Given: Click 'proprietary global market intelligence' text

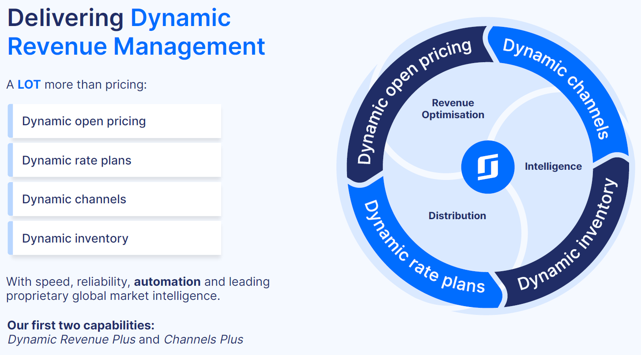Looking at the screenshot, I should pos(113,295).
